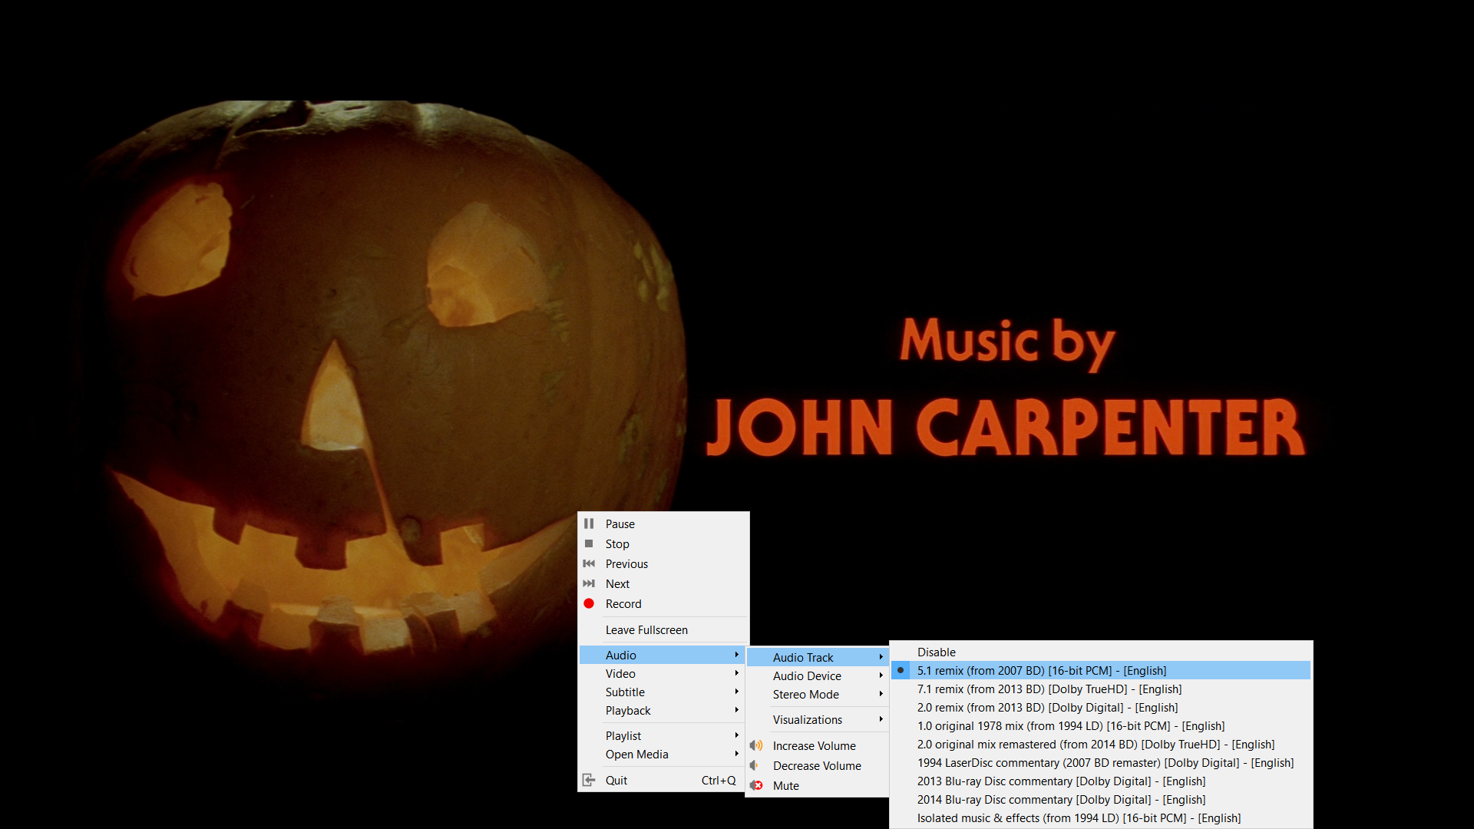Select 2014 Blu-ray Disc commentary track

pyautogui.click(x=1101, y=799)
